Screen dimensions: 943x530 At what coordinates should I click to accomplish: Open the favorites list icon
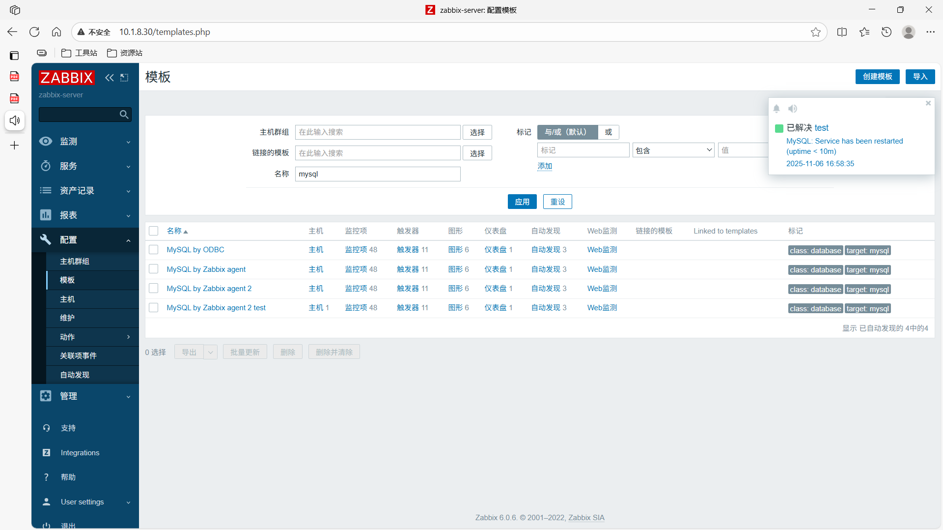pos(864,32)
